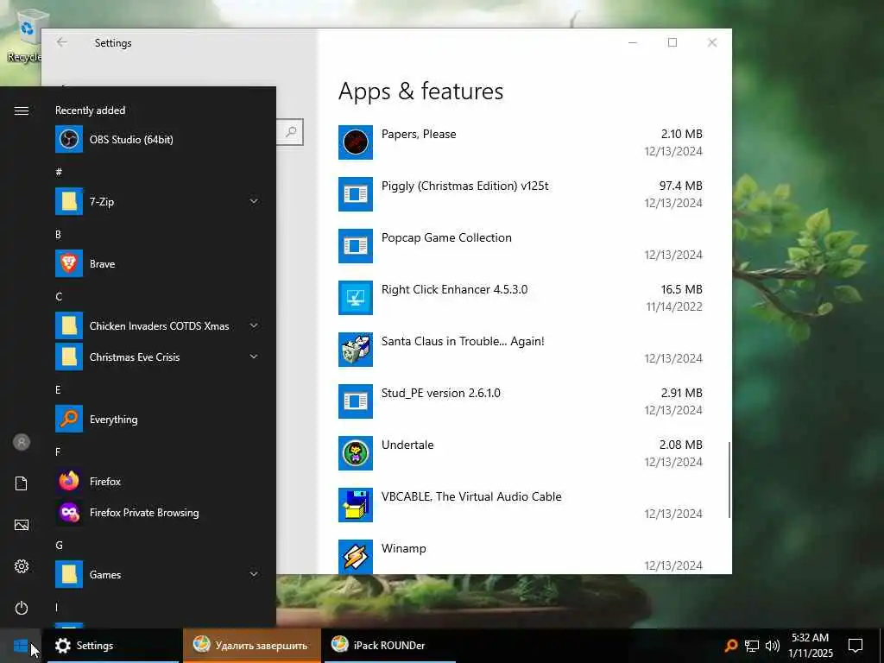Open Firefox Private Browsing
The image size is (884, 663).
[157, 513]
